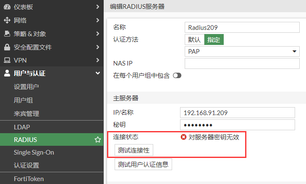
Task: Click the 测试连接性 button
Action: [134, 150]
